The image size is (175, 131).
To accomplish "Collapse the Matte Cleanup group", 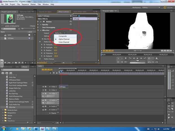I will coord(40,59).
